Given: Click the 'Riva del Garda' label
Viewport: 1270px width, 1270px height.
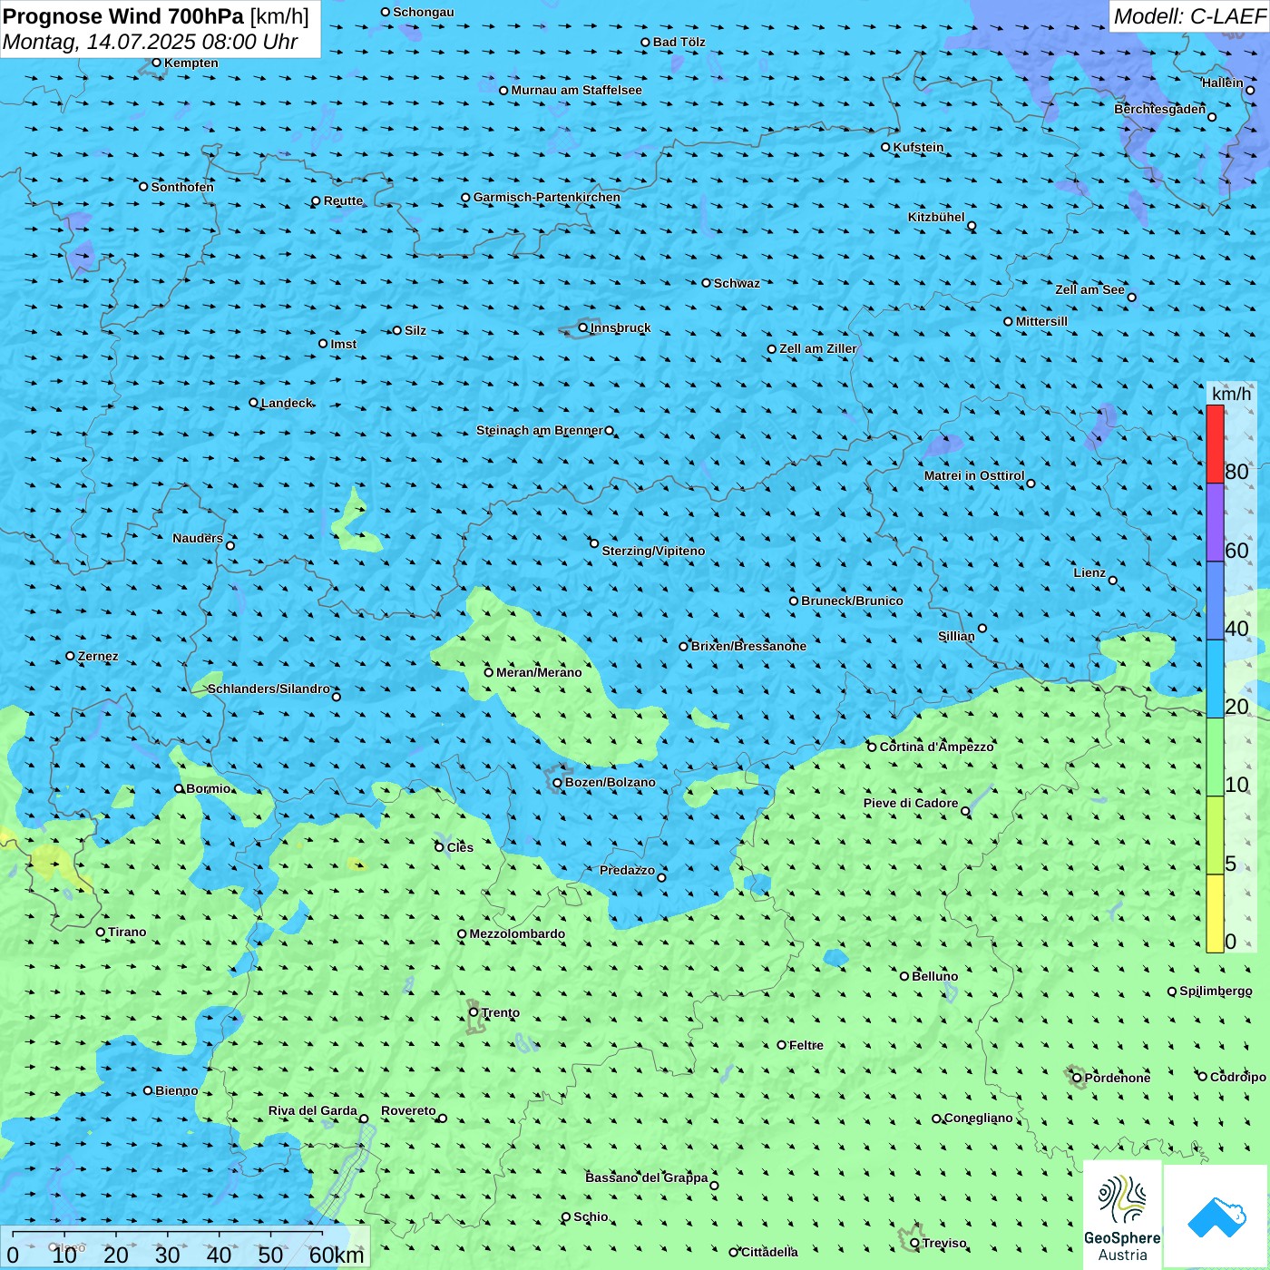Looking at the screenshot, I should 313,1110.
